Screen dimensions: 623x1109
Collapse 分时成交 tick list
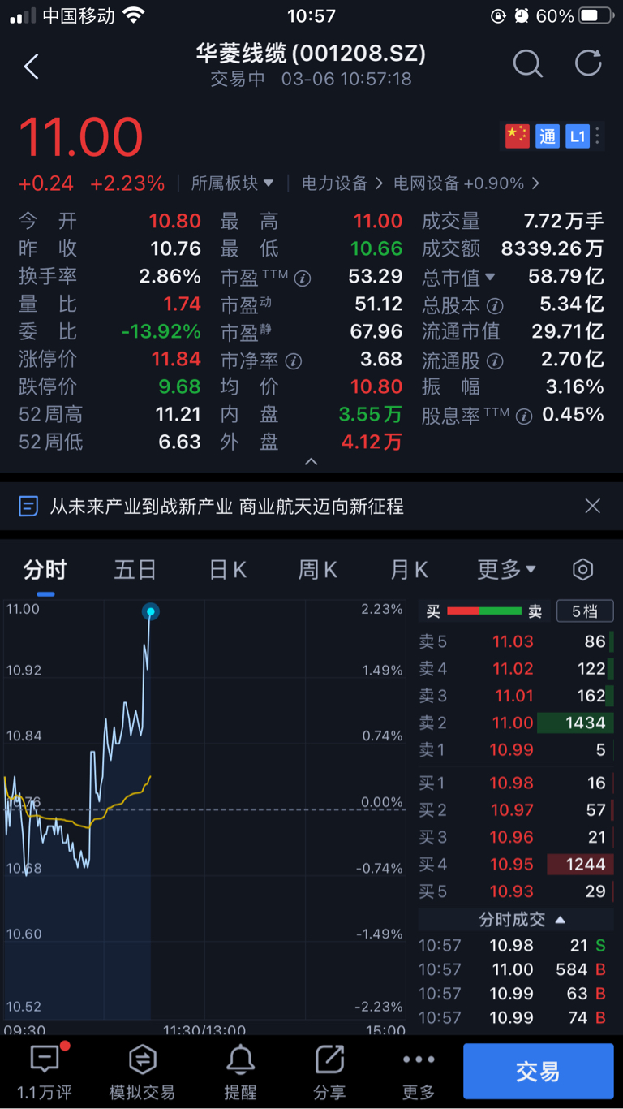click(x=522, y=920)
